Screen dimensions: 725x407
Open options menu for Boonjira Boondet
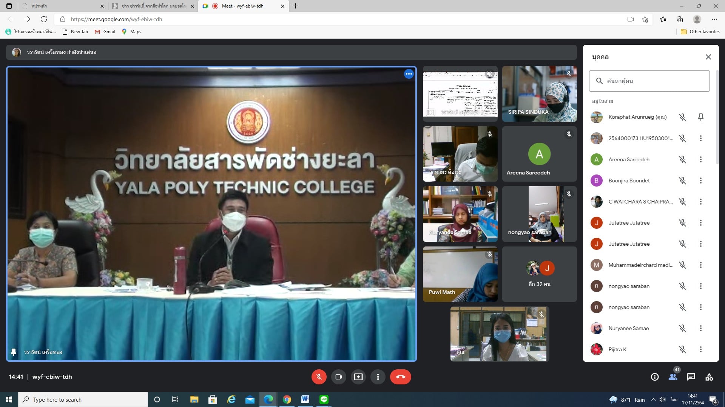coord(700,181)
